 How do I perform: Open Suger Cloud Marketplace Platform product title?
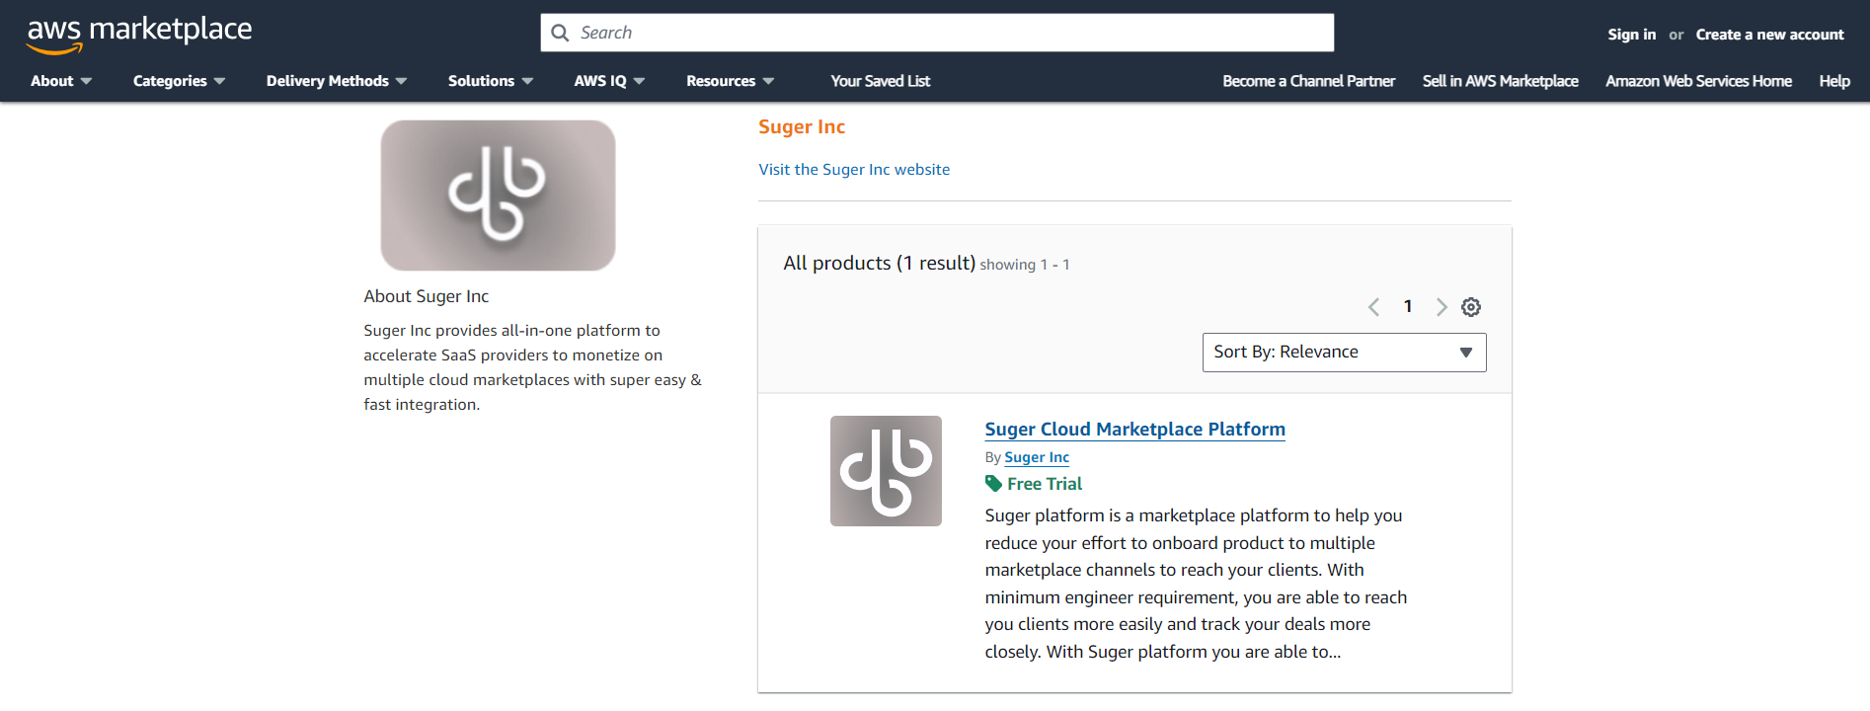coord(1134,430)
